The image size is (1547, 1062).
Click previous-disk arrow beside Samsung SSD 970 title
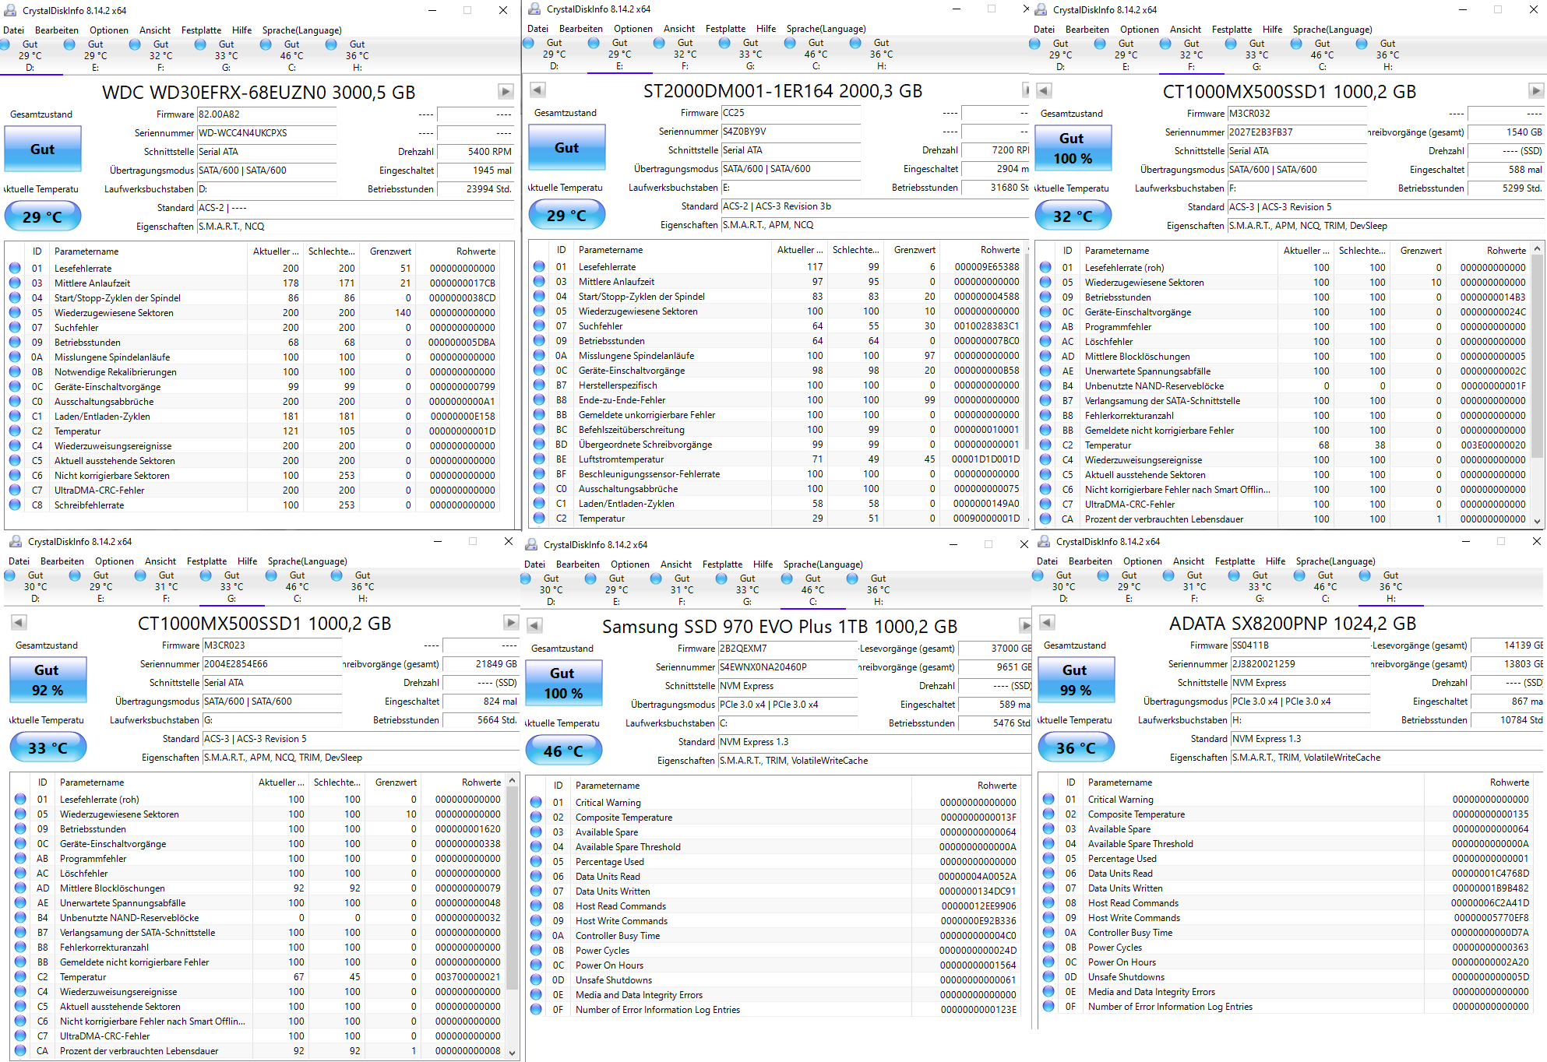[x=534, y=626]
